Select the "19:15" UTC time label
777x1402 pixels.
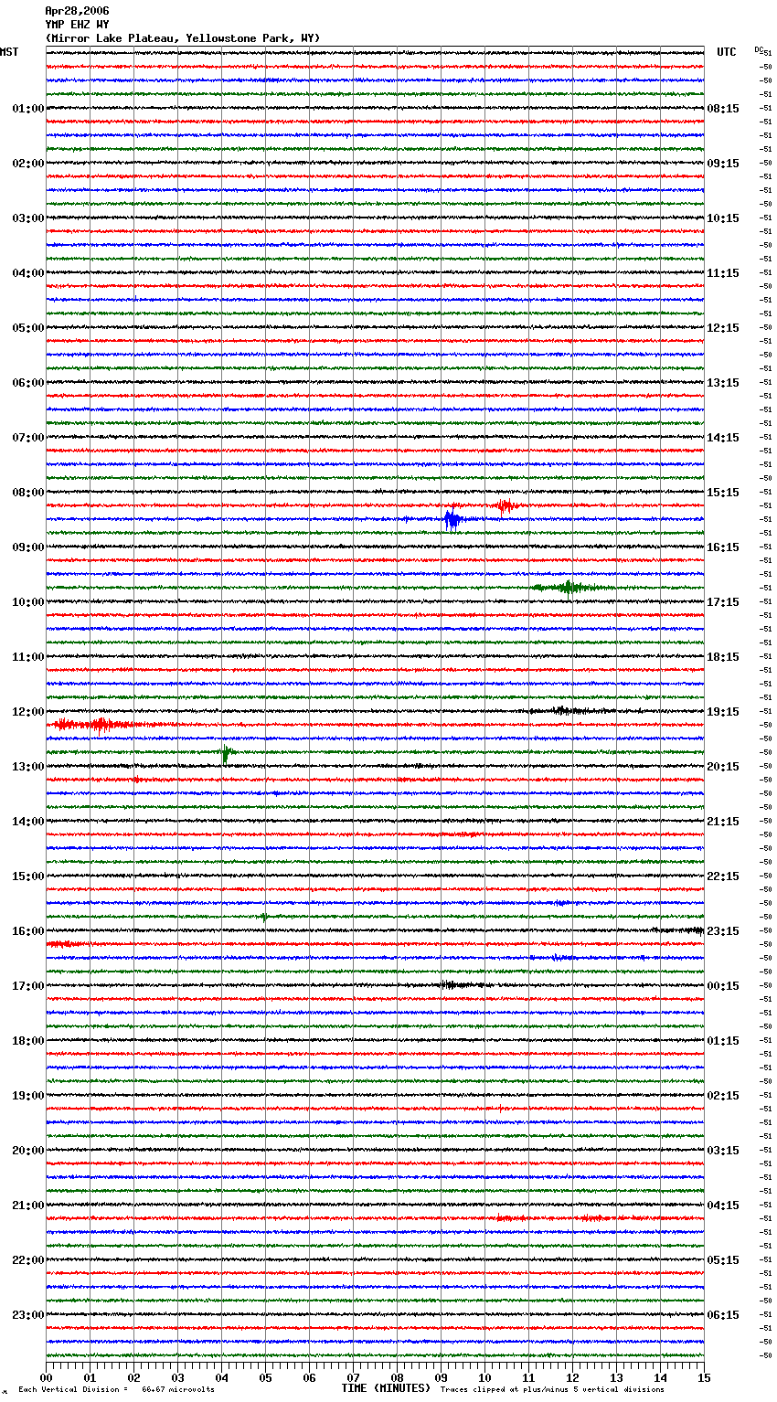723,712
